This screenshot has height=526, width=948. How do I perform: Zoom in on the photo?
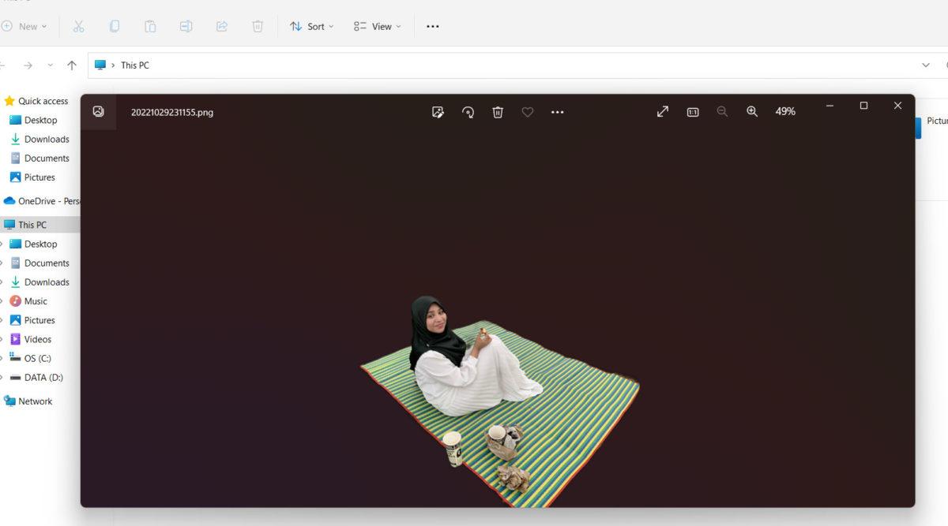pyautogui.click(x=752, y=112)
